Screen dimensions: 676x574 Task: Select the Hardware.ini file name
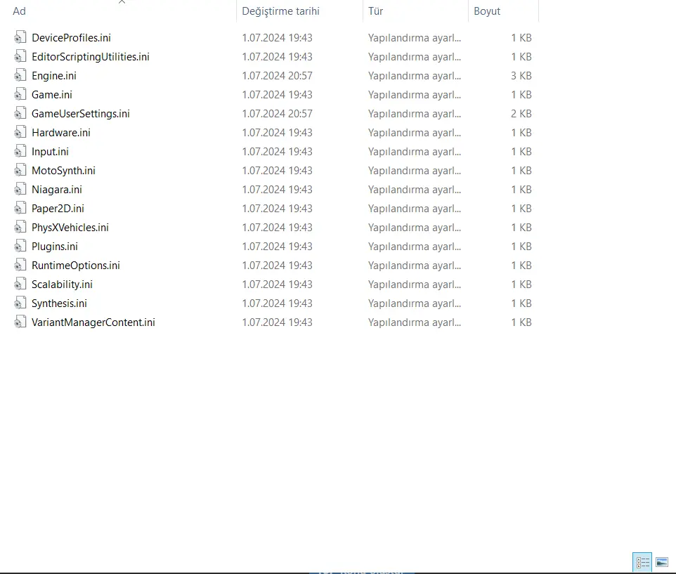tap(61, 133)
